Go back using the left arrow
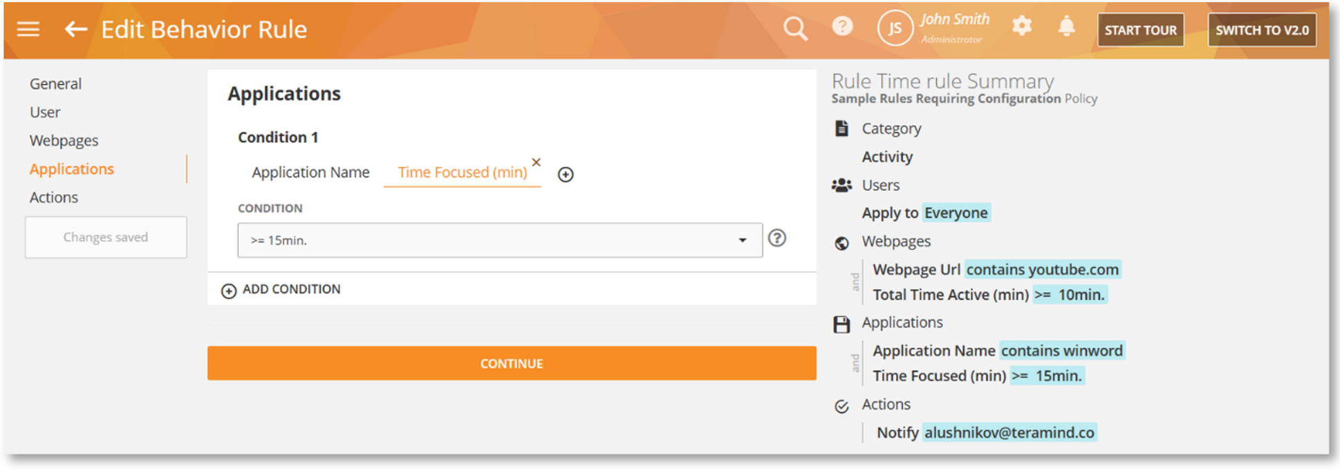The height and width of the screenshot is (471, 1340). coord(75,29)
